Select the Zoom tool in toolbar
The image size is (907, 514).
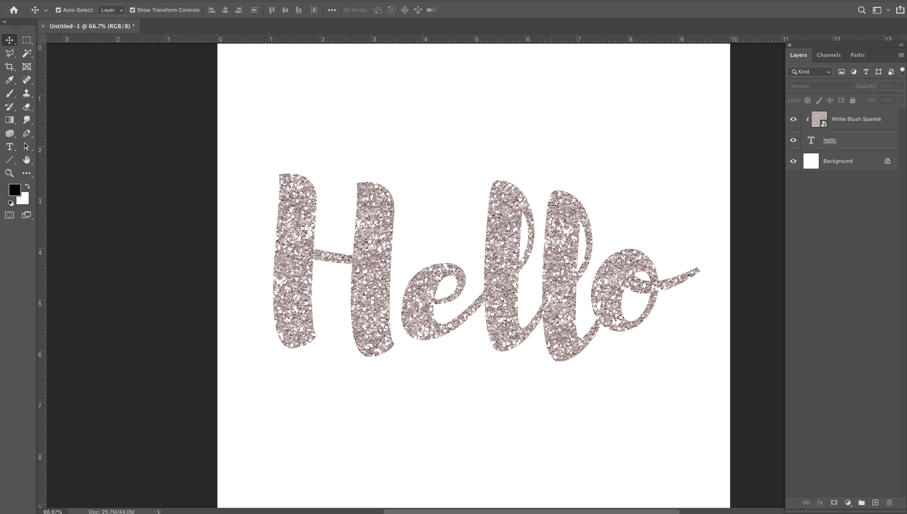point(9,173)
